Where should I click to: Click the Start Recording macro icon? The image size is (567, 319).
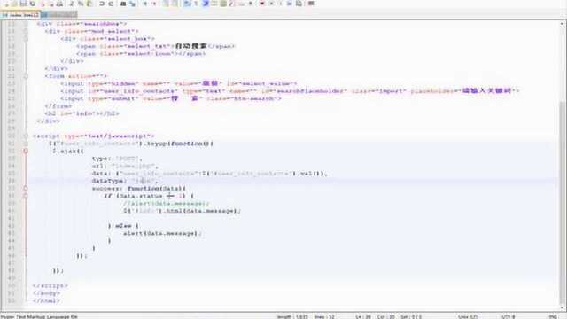[x=262, y=4]
